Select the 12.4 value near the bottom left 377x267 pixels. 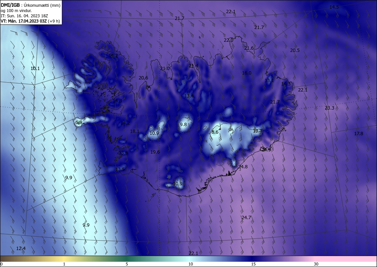[x=21, y=249]
